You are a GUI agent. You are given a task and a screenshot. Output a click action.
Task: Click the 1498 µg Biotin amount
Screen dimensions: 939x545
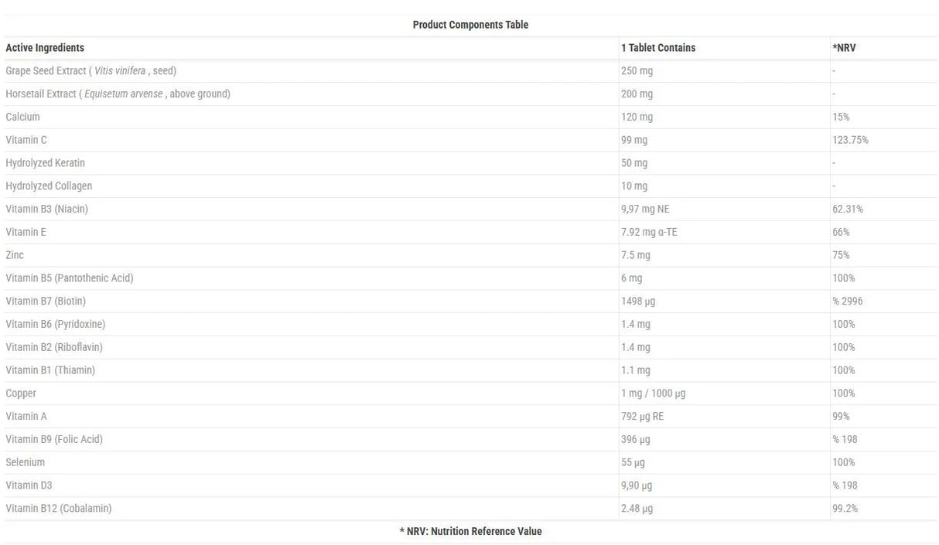[637, 301]
